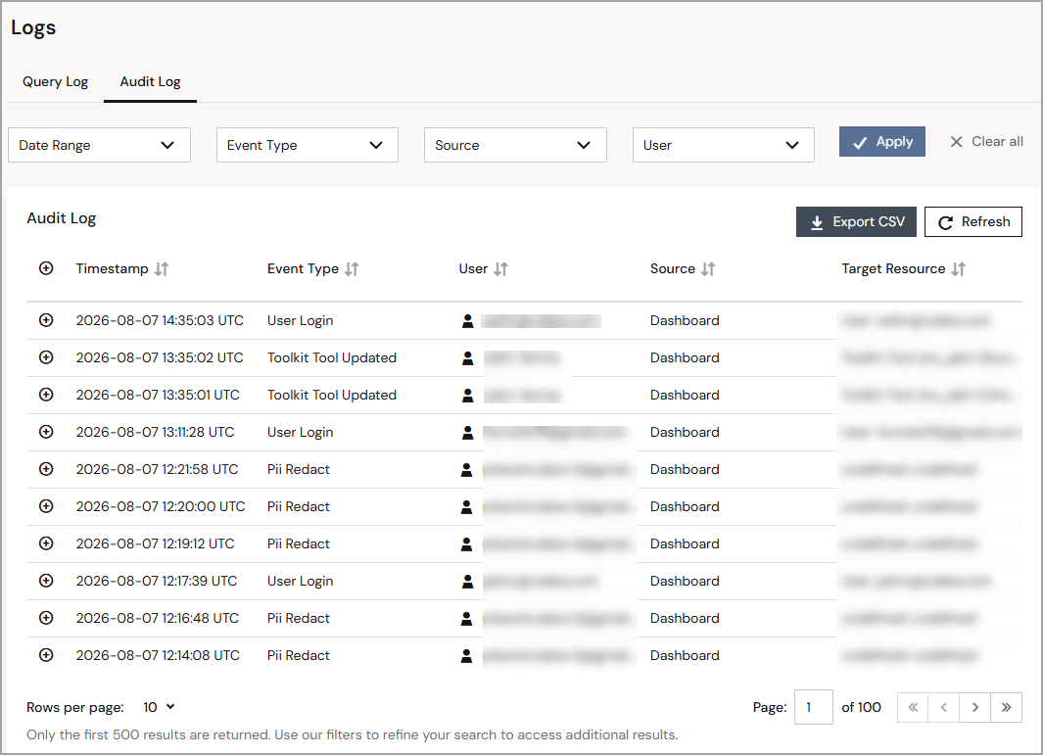Sort by Target Resource column arrows
Screen dimensions: 1043x755
[x=959, y=268]
